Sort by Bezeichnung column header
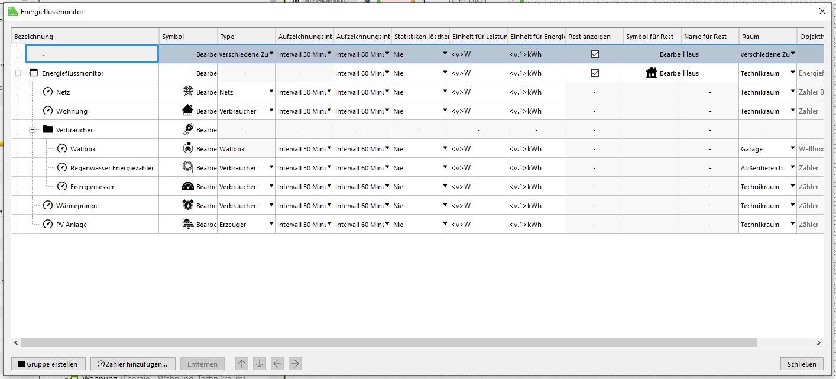This screenshot has height=379, width=836. click(85, 36)
